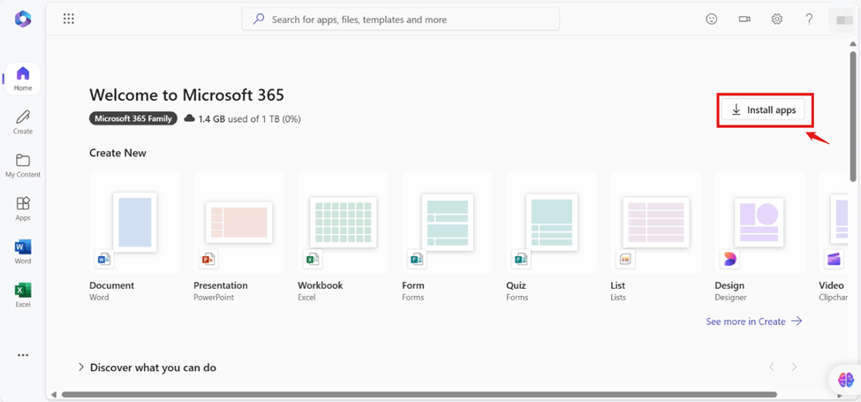This screenshot has height=402, width=861.
Task: Click the Microsoft 365 Family badge
Action: coord(133,118)
